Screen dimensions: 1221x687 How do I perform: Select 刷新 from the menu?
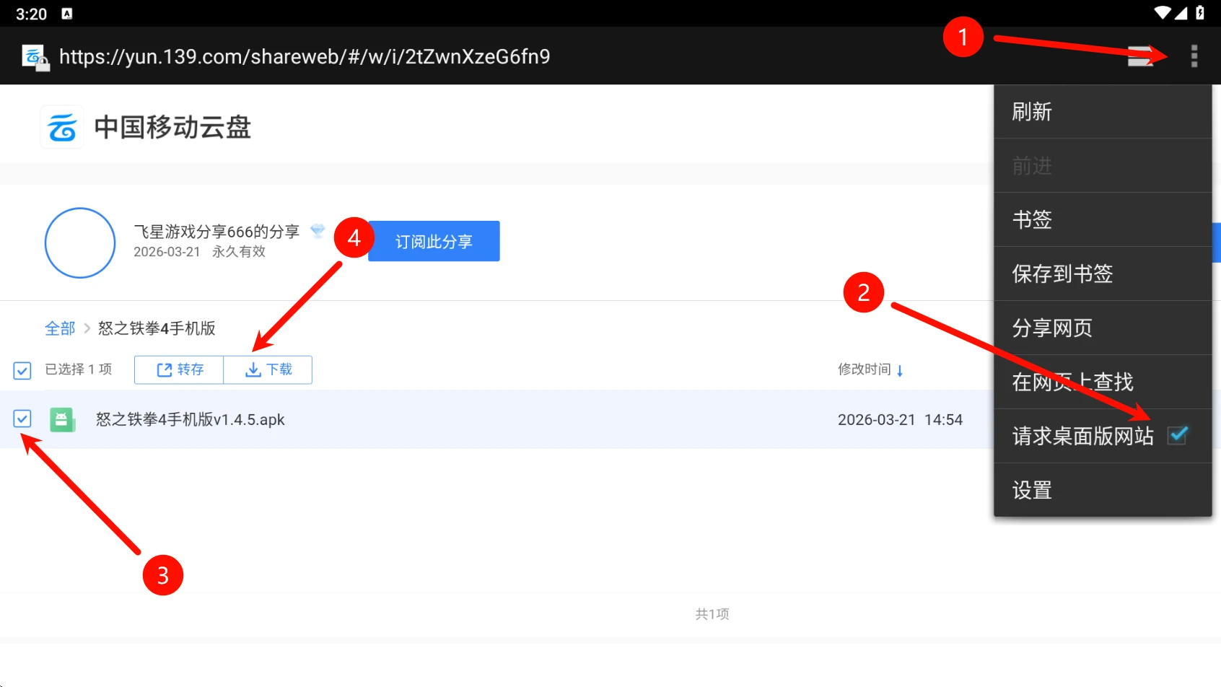1032,112
